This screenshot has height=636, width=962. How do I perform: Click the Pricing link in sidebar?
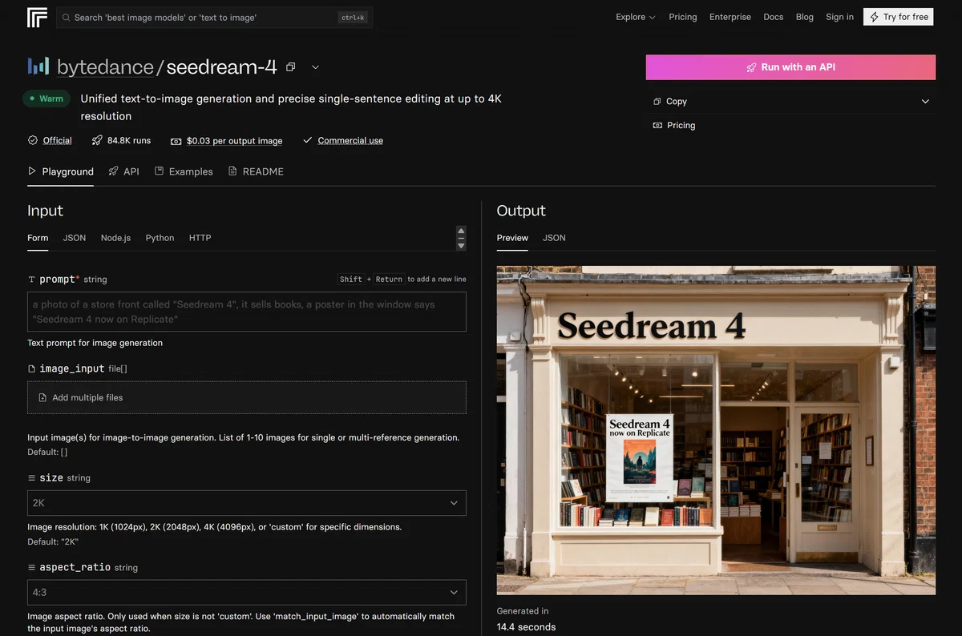[x=681, y=126]
